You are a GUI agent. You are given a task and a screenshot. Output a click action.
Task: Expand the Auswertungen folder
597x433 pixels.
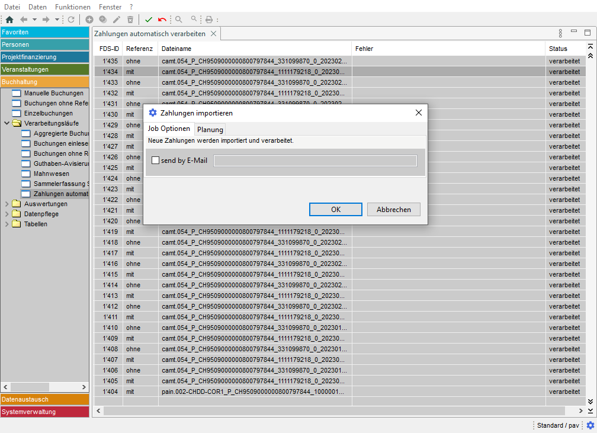pyautogui.click(x=7, y=204)
